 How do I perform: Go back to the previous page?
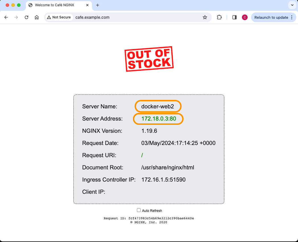tap(6, 17)
